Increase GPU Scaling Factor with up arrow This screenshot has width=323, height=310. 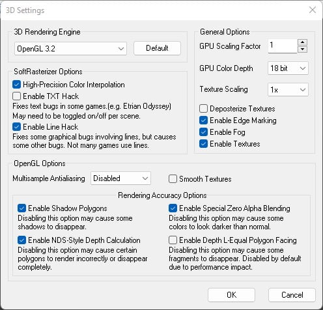point(302,42)
